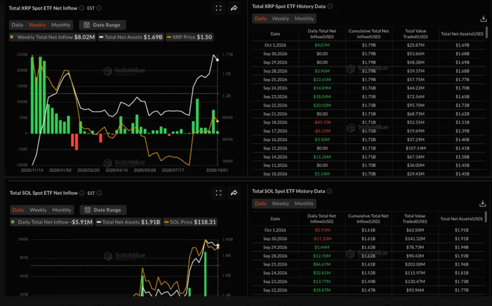The height and width of the screenshot is (306, 492).
Task: Click calendar icon in SOL Date Range button
Action: tap(87, 210)
